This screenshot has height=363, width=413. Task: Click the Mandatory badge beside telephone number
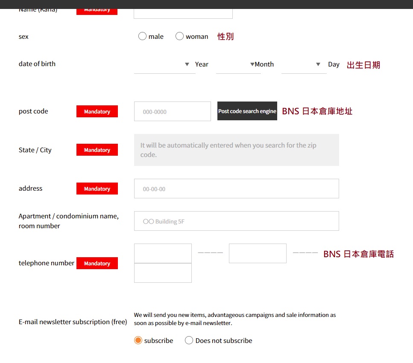(x=97, y=263)
